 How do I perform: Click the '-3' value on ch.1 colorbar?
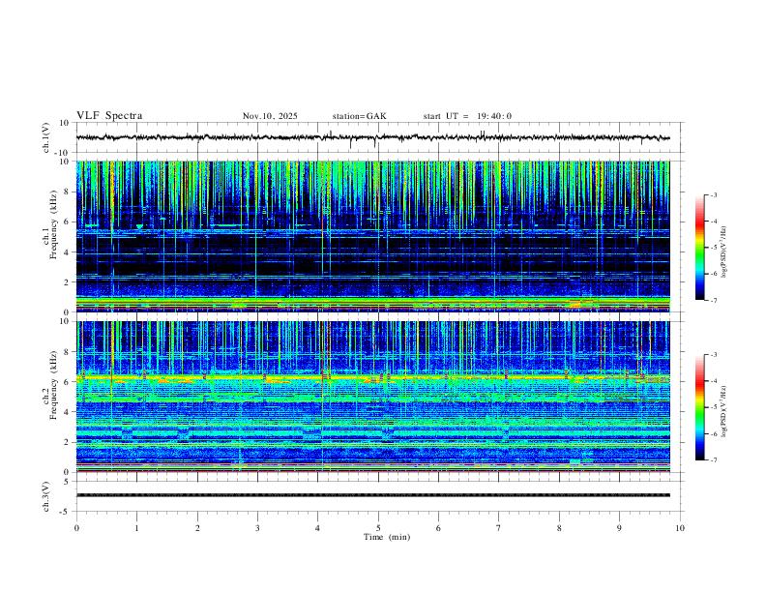(713, 194)
